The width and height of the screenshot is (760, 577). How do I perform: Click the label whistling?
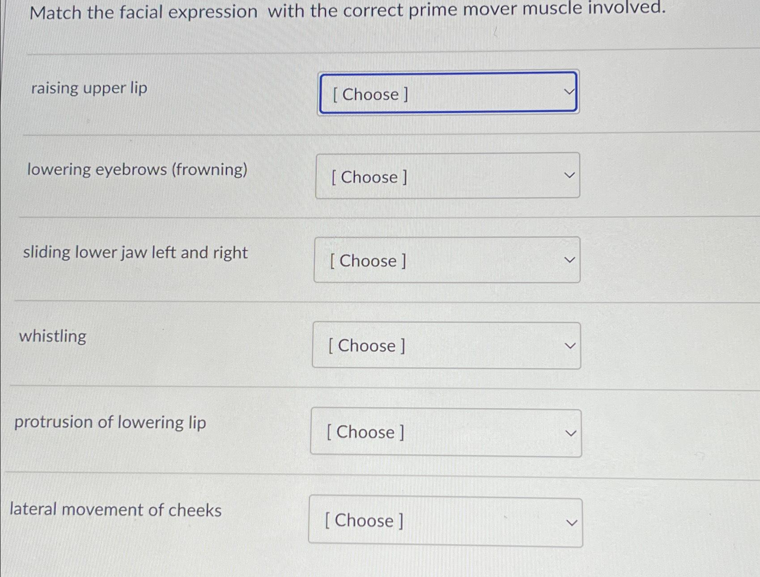point(53,337)
